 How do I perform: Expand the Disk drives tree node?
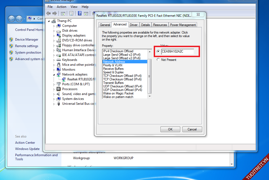(54, 31)
